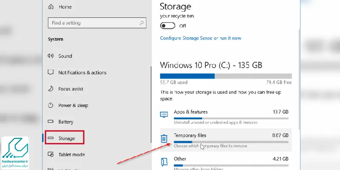Click the Battery icon in sidebar
The width and height of the screenshot is (340, 170).
51,122
